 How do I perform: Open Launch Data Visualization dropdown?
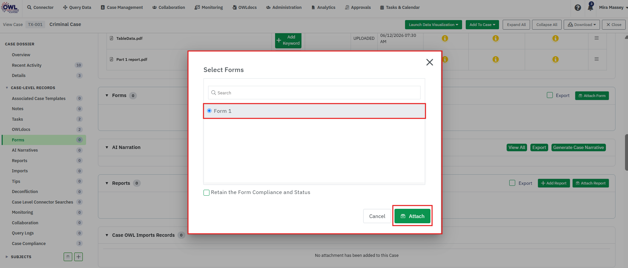pyautogui.click(x=433, y=25)
